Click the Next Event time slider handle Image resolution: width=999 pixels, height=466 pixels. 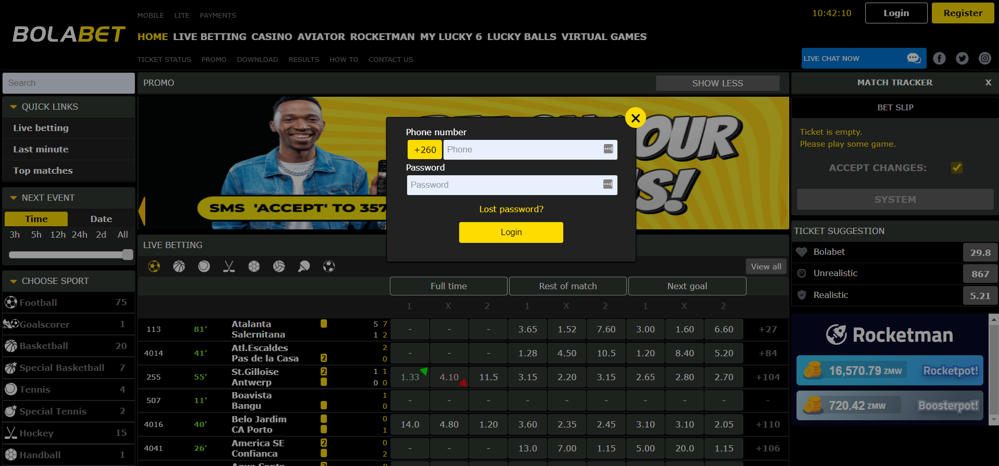point(128,254)
